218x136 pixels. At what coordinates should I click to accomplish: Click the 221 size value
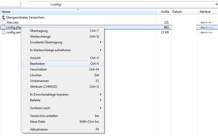[166, 22]
